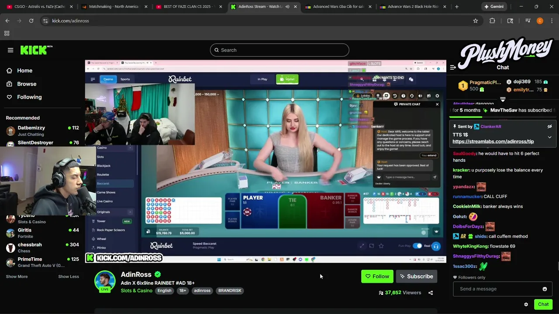Click the viewers count icon
The image size is (559, 314).
pyautogui.click(x=381, y=293)
